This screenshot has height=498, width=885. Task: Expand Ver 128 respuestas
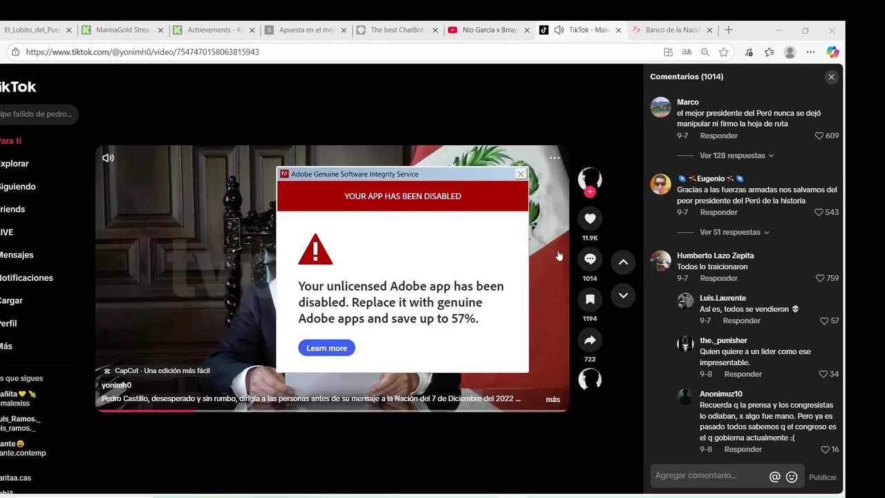(736, 156)
